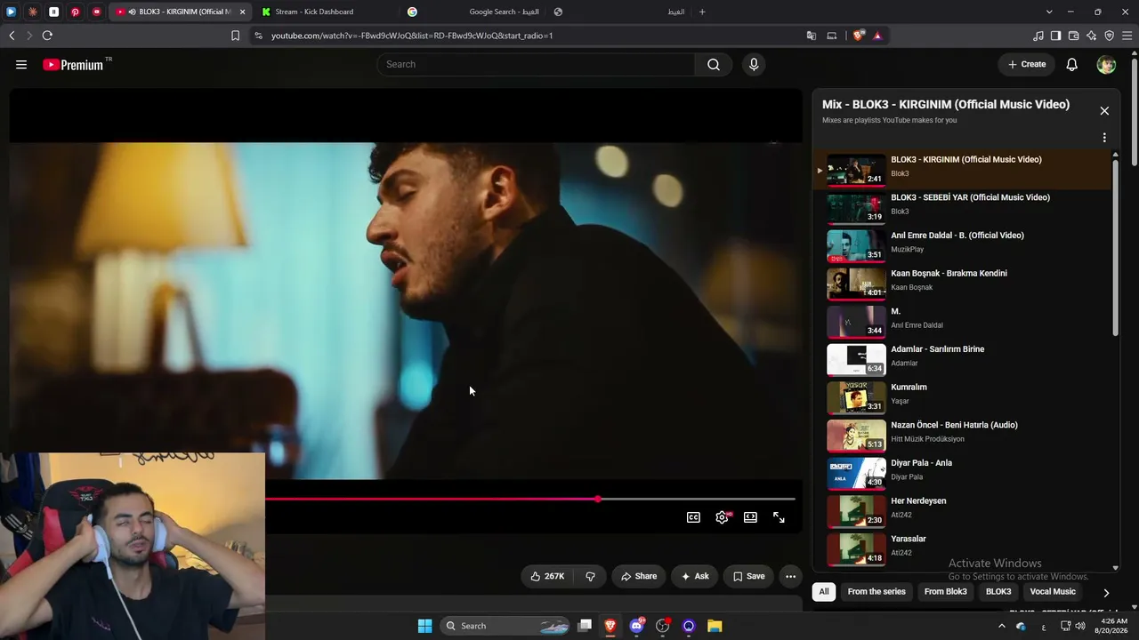Close the Mix playlist panel
The image size is (1139, 640).
[x=1104, y=111]
